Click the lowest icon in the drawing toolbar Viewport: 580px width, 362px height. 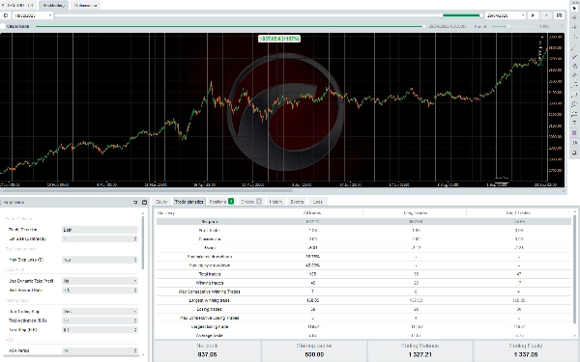[x=574, y=153]
